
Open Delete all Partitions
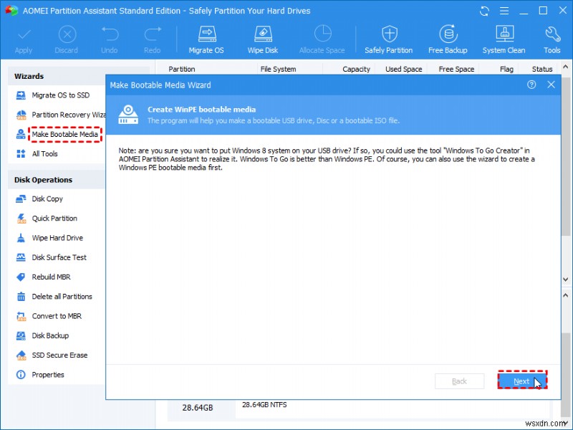[61, 296]
